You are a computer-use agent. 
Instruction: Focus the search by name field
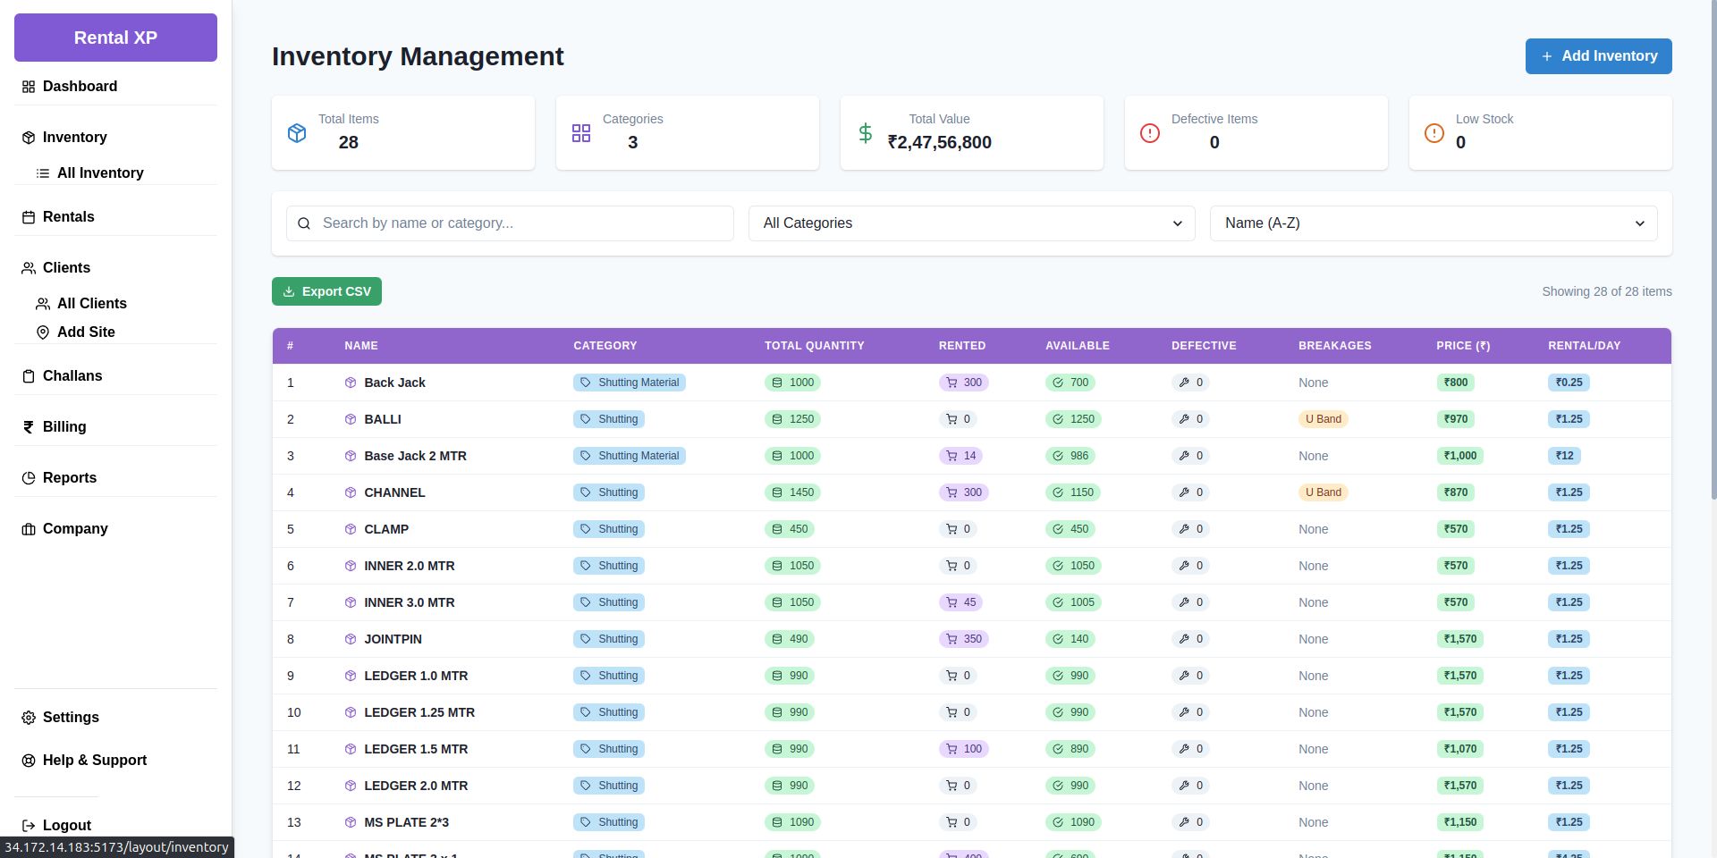523,223
